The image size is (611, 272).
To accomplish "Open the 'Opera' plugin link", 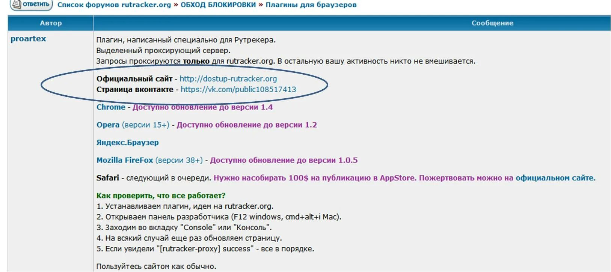I will (x=108, y=125).
